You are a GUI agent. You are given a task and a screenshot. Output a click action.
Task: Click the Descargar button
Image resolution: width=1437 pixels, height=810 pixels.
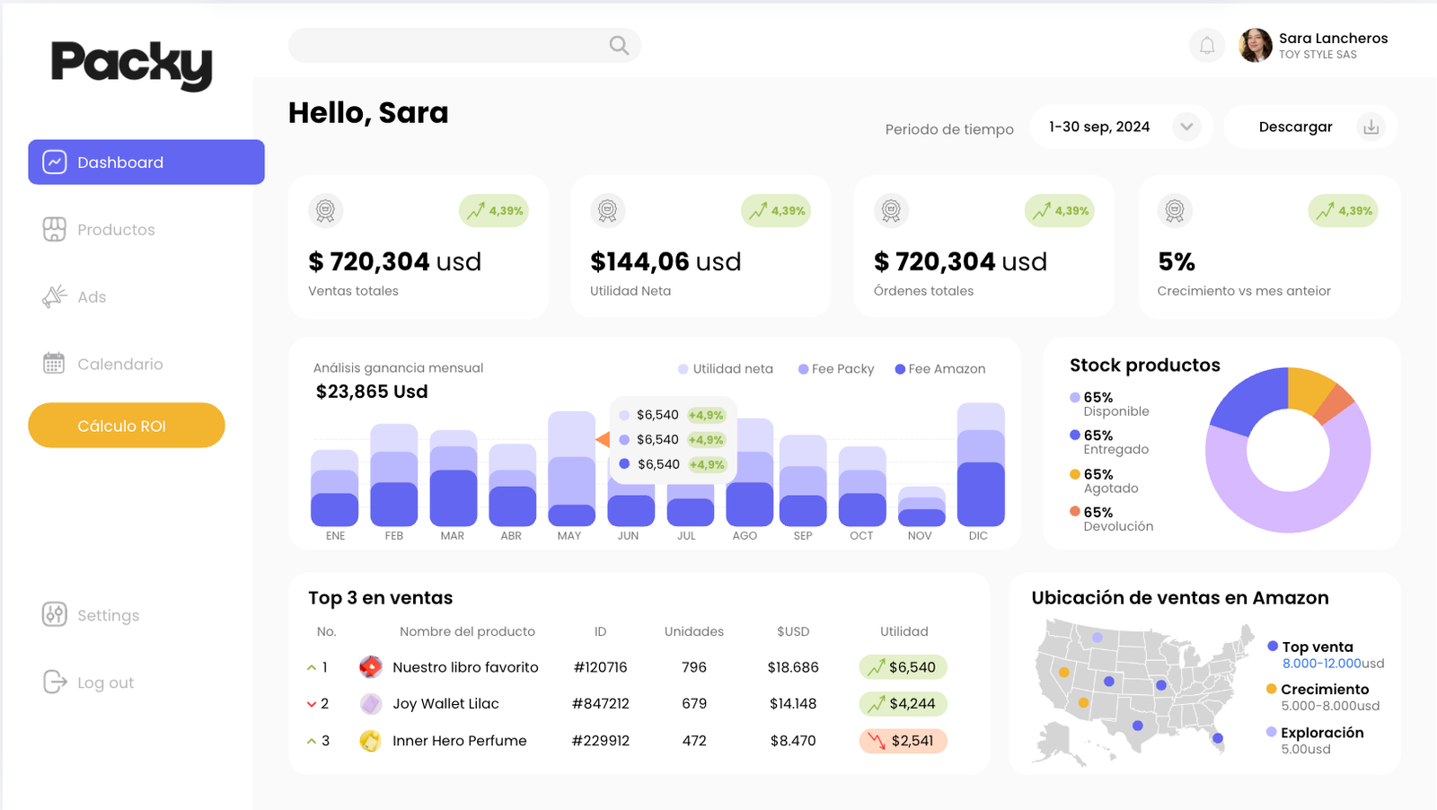[1311, 127]
